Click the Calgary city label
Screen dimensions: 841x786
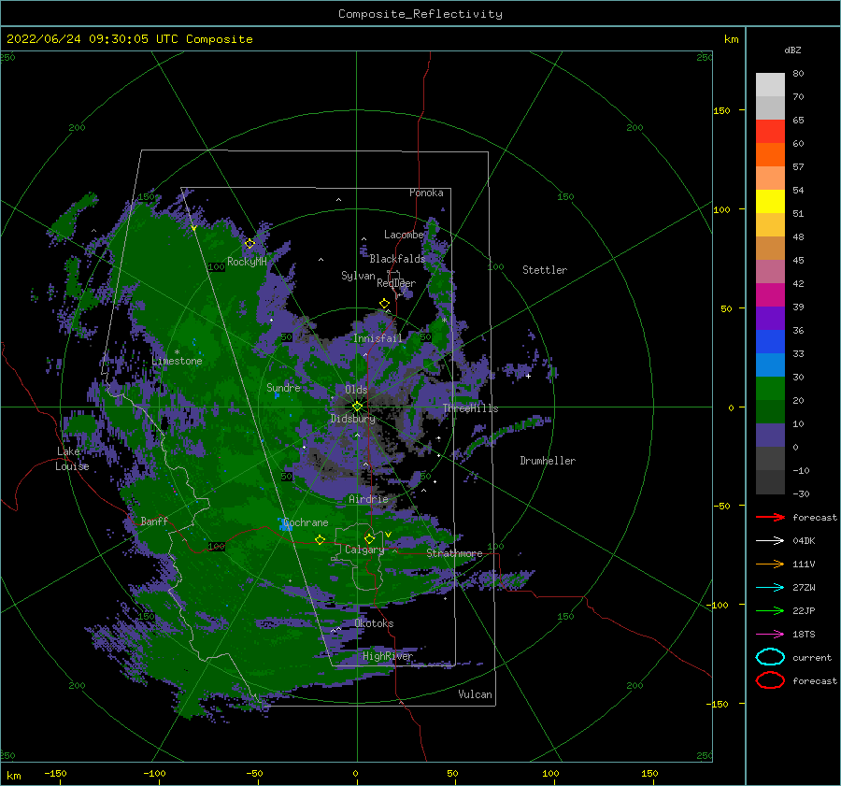(x=364, y=550)
